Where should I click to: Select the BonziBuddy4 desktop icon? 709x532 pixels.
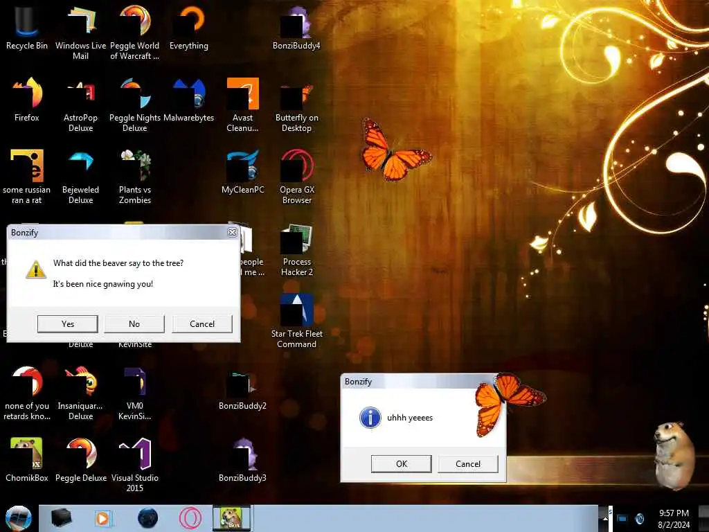296,27
